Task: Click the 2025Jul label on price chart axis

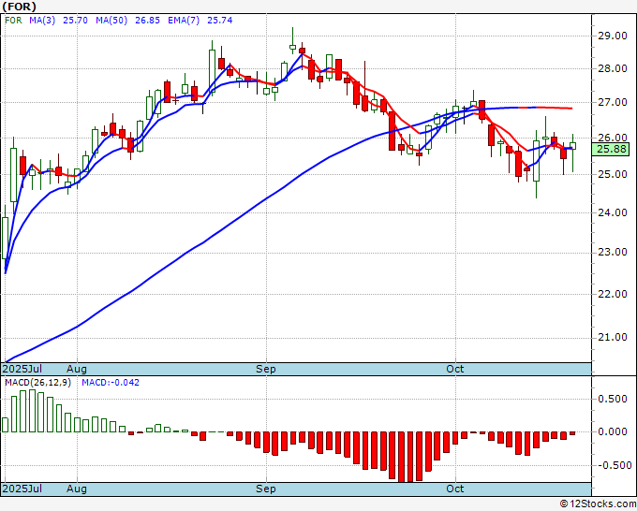Action: 22,369
